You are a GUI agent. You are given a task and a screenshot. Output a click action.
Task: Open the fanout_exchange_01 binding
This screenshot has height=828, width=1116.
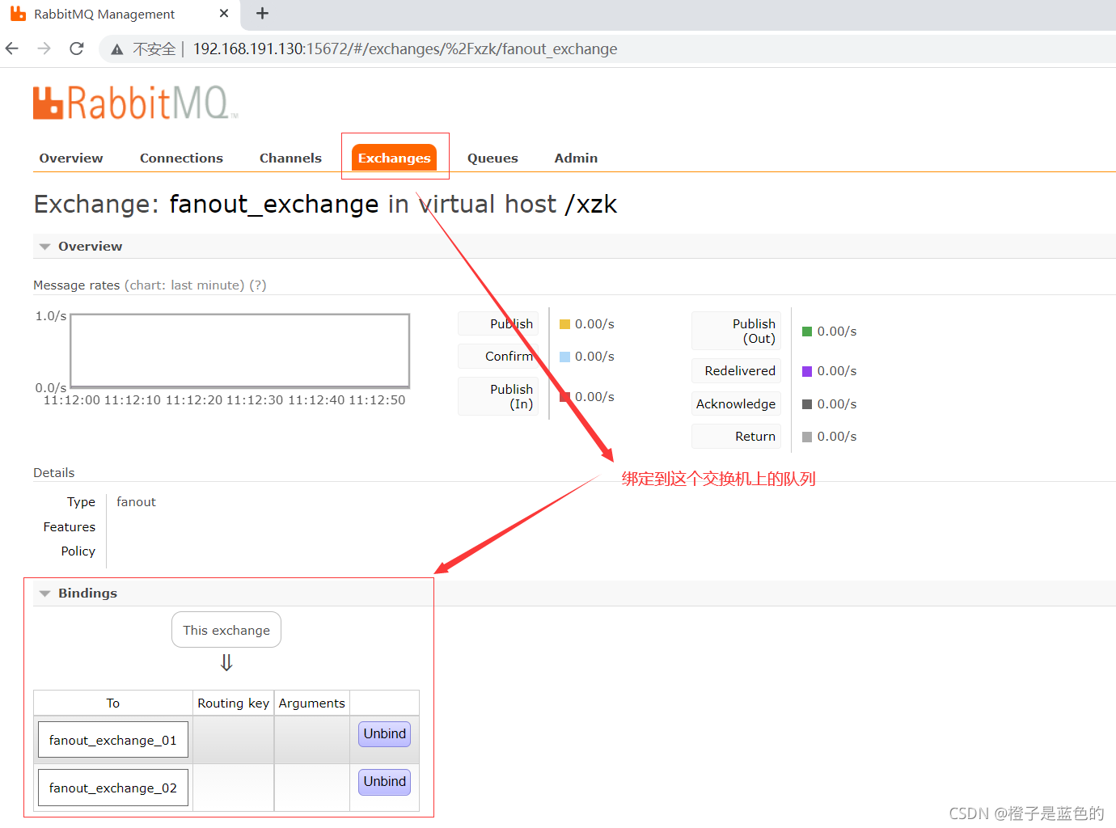(x=113, y=740)
